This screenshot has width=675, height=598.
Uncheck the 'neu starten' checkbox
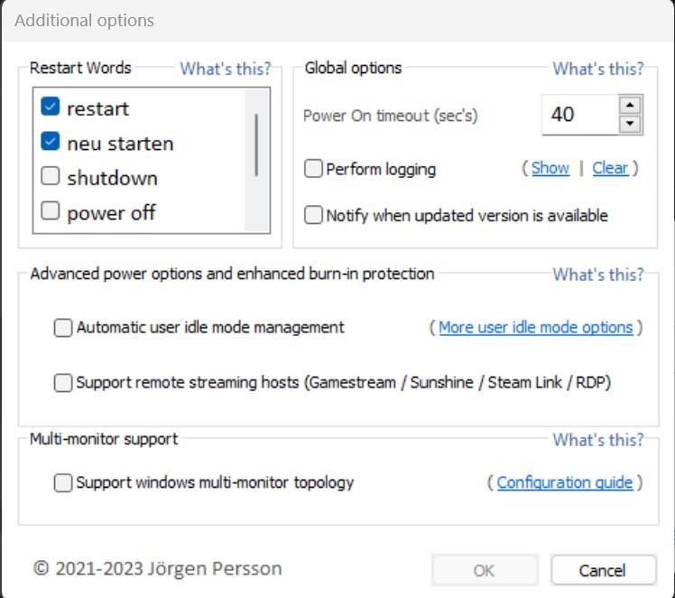(x=51, y=141)
